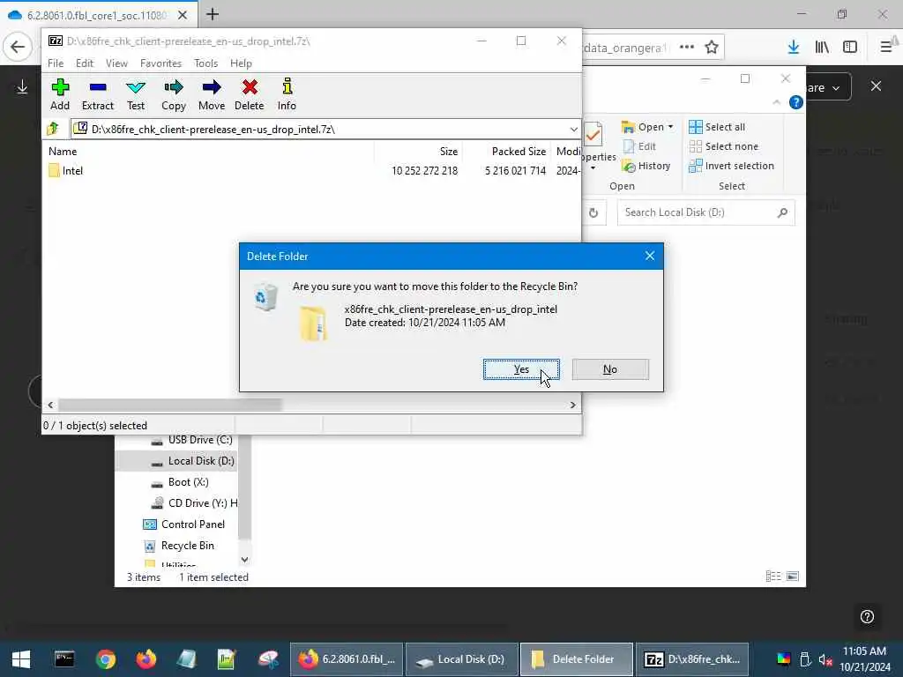Select the Test archive icon

[135, 94]
